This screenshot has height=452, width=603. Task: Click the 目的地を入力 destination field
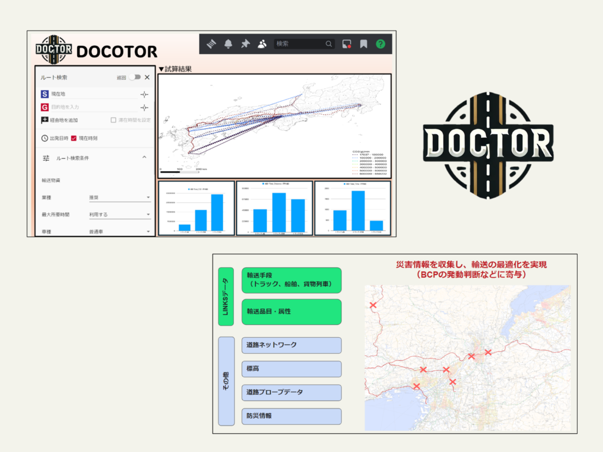click(x=94, y=107)
